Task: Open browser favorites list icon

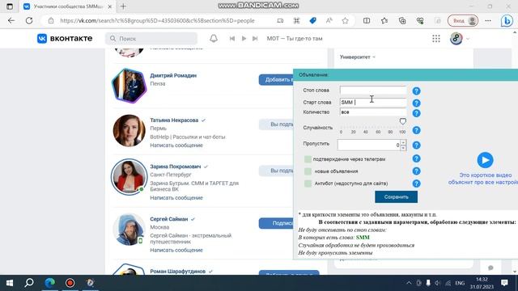Action: (x=384, y=21)
